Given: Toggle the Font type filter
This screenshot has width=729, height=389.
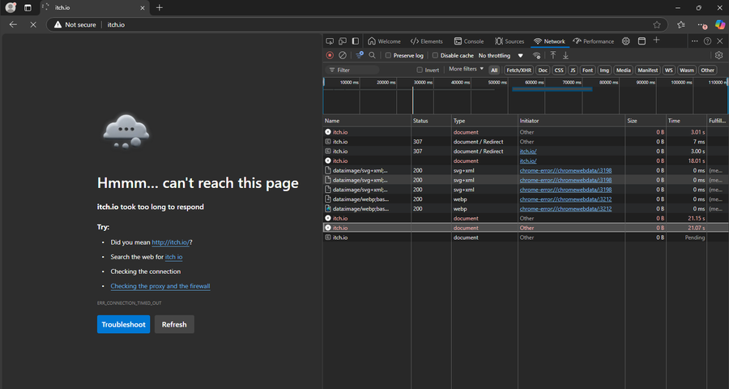Looking at the screenshot, I should [x=588, y=71].
